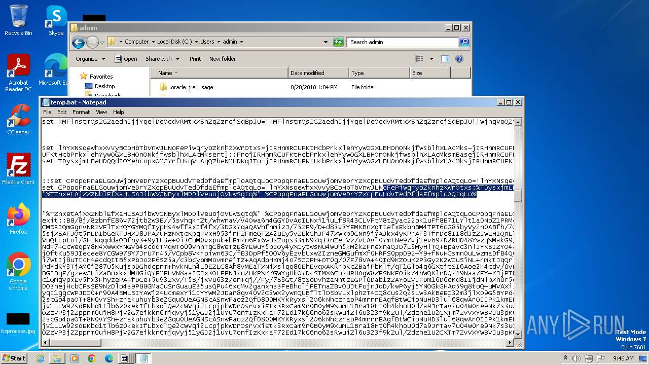Click Local Disk (C:) breadcrumb

[174, 42]
